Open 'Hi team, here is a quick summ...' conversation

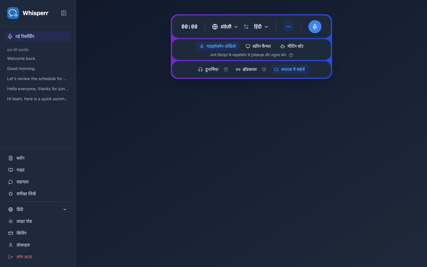(x=38, y=99)
